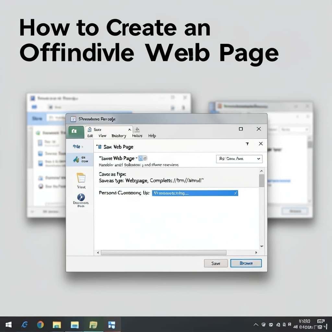This screenshot has height=332, width=332.
Task: Open the View menu
Action: click(102, 136)
